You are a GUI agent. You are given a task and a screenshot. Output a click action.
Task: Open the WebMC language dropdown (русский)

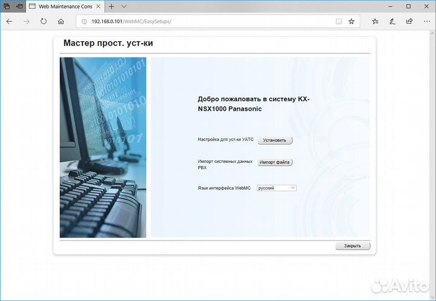[x=277, y=188]
